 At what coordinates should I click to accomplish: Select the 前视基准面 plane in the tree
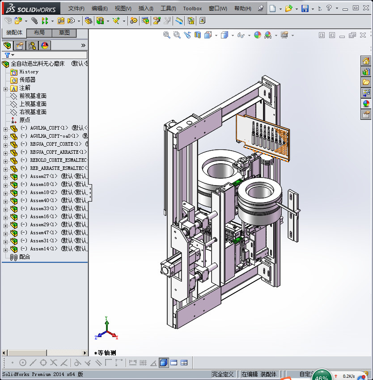33,96
